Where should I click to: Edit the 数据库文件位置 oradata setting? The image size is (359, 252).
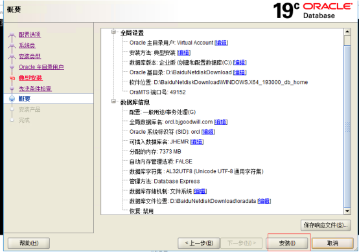[264, 201]
